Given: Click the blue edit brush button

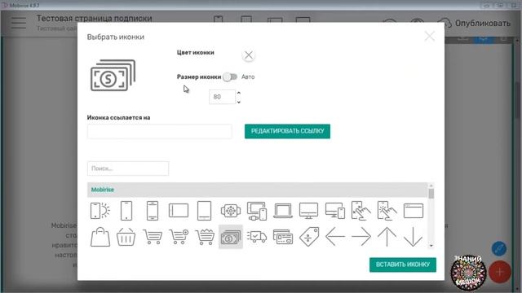Looking at the screenshot, I should [498, 248].
